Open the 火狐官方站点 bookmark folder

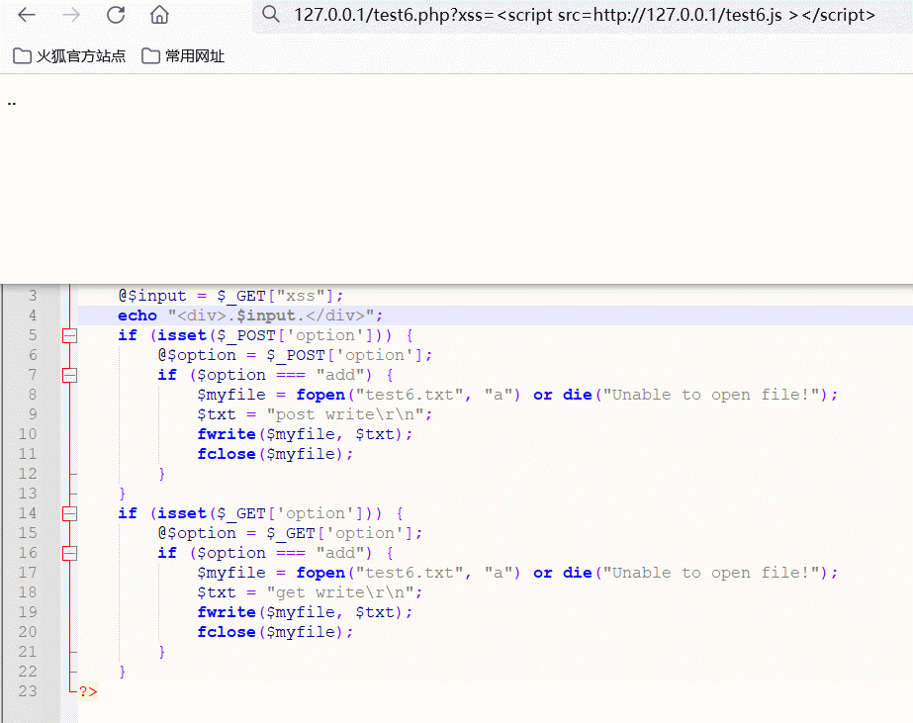coord(69,56)
